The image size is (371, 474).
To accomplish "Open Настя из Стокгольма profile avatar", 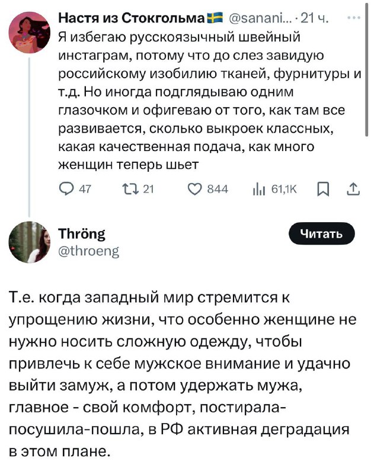I will point(29,33).
